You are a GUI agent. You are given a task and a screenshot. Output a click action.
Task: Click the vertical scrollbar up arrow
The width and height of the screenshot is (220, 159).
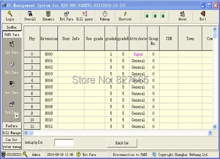(215, 29)
